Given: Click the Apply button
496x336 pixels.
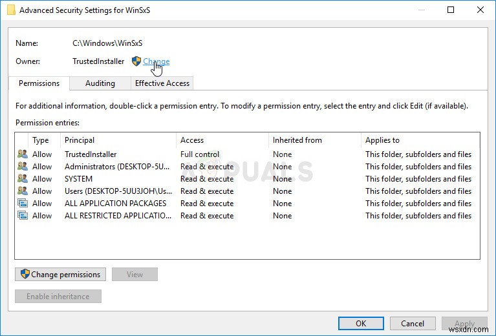Looking at the screenshot, I should pos(464,323).
